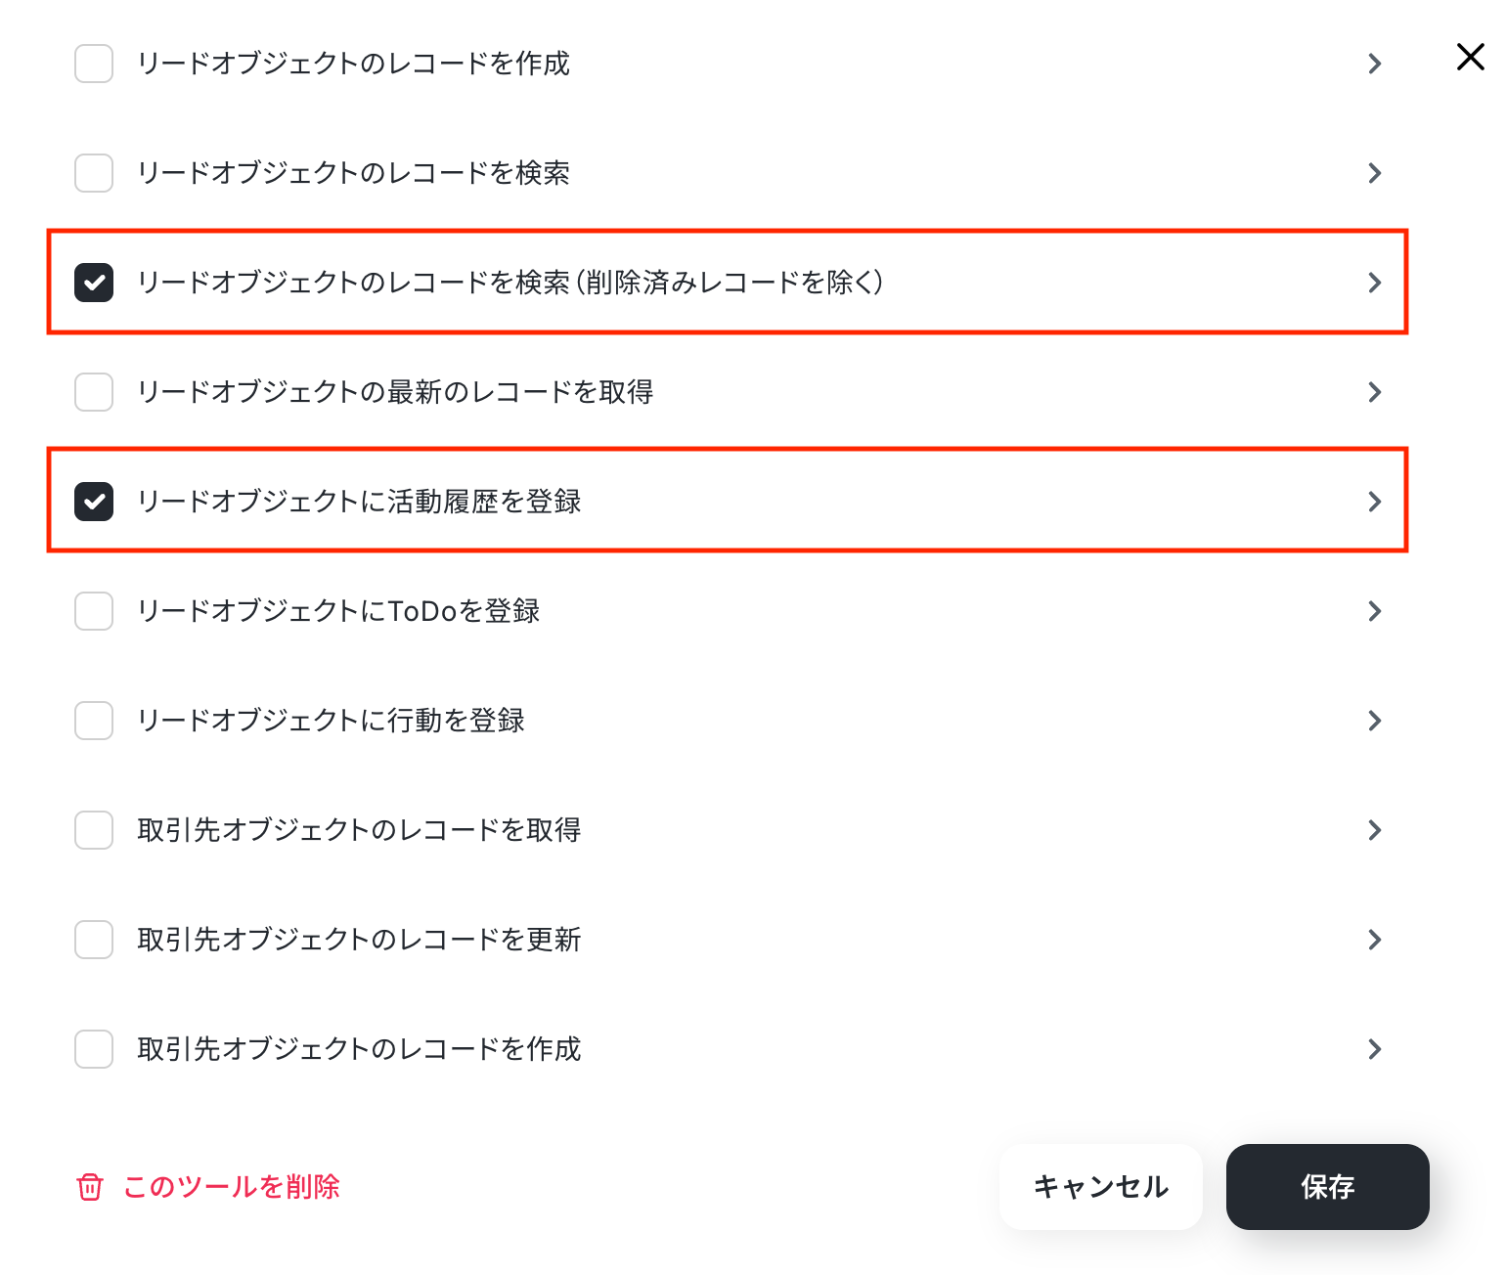The height and width of the screenshot is (1275, 1506).
Task: Expand chevron for 活動履歴を登録 row
Action: coord(1375,502)
